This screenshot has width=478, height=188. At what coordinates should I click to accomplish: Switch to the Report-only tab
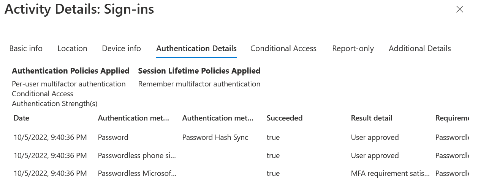tap(353, 49)
